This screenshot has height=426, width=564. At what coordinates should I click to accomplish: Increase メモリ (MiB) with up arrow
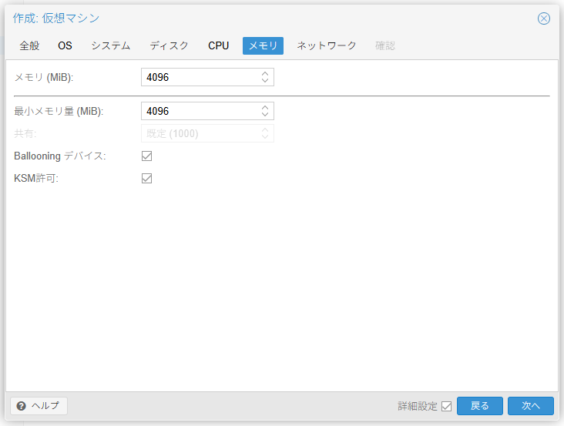click(265, 74)
